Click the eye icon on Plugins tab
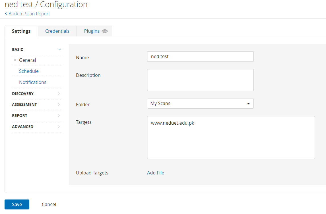 coord(105,31)
